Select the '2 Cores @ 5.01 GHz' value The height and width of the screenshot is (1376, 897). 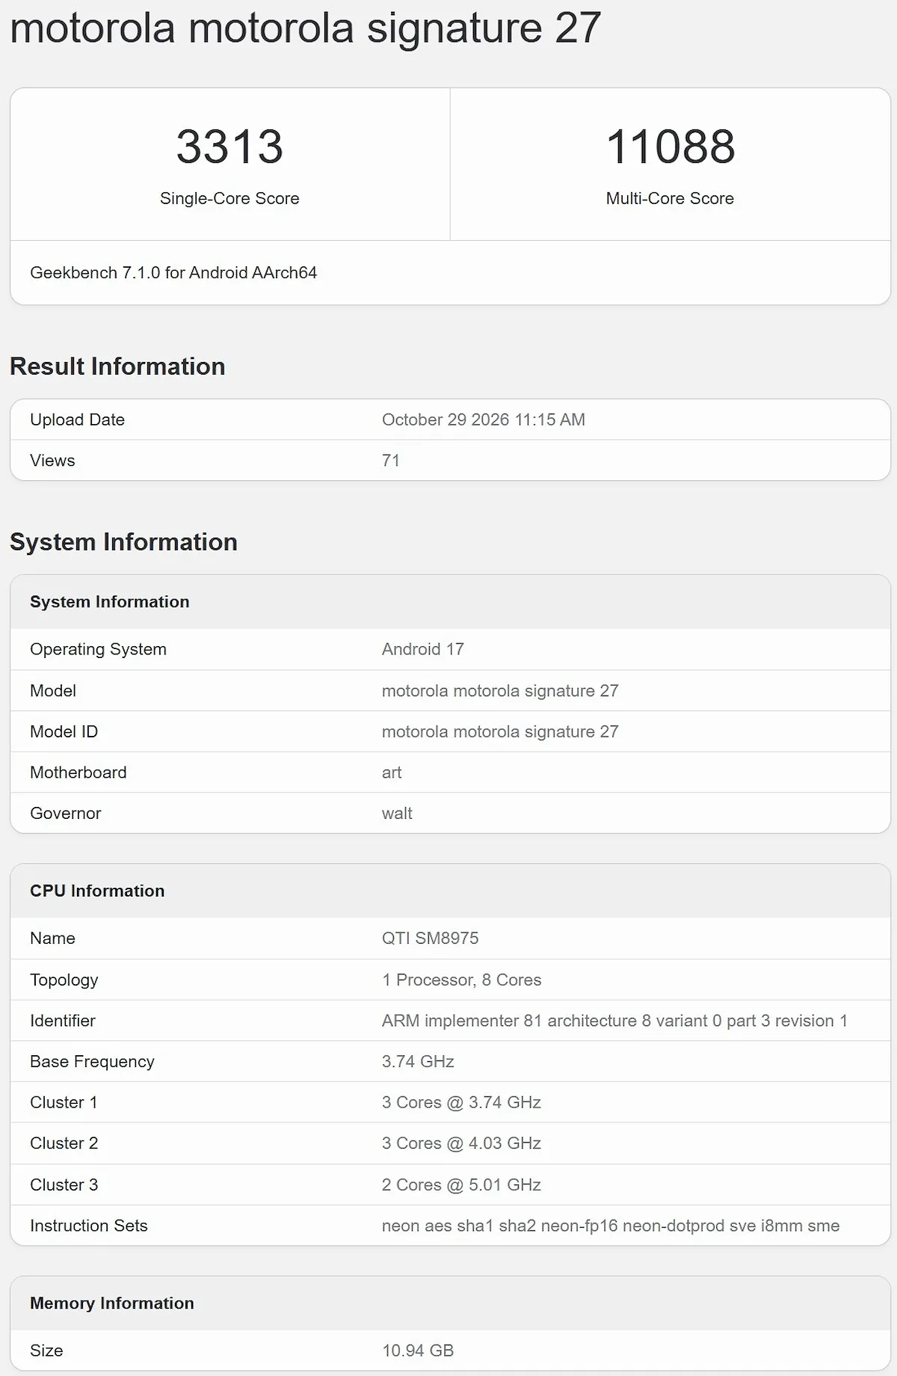coord(461,1185)
